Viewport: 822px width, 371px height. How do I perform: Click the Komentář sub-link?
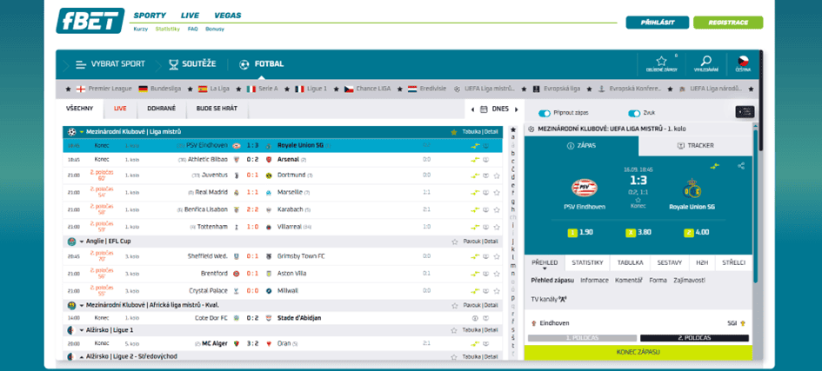(629, 281)
